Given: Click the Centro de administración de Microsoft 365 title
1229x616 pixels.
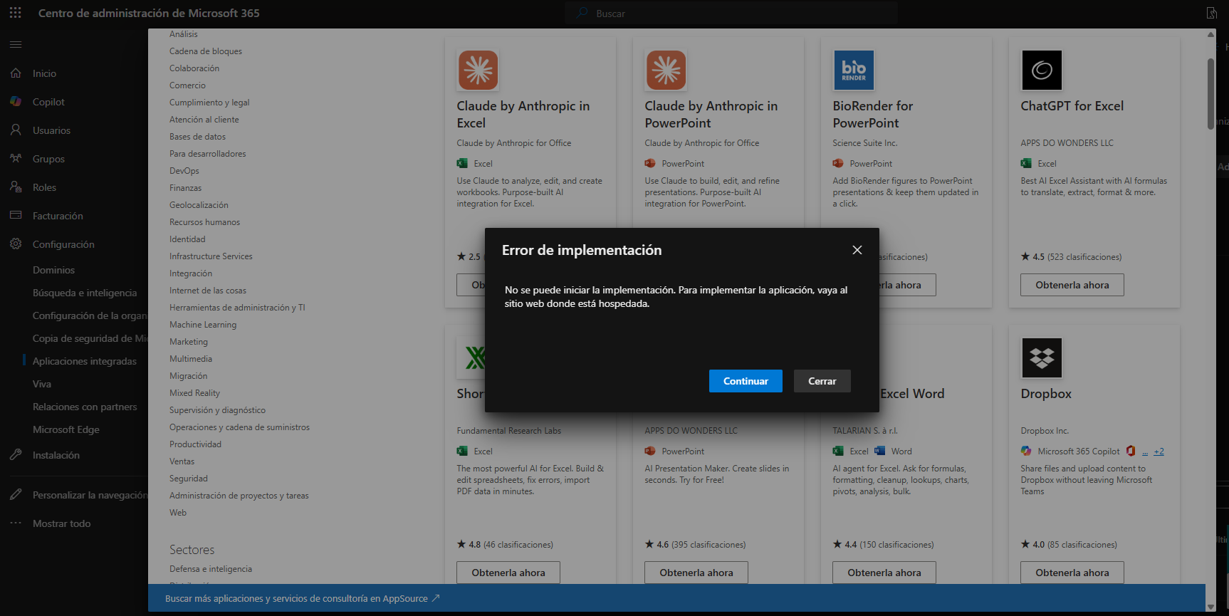Looking at the screenshot, I should (149, 13).
